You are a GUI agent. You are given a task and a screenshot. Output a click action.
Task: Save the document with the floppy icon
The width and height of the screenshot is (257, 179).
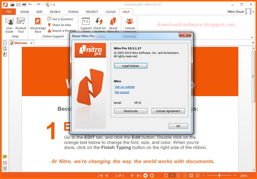[x=18, y=4]
